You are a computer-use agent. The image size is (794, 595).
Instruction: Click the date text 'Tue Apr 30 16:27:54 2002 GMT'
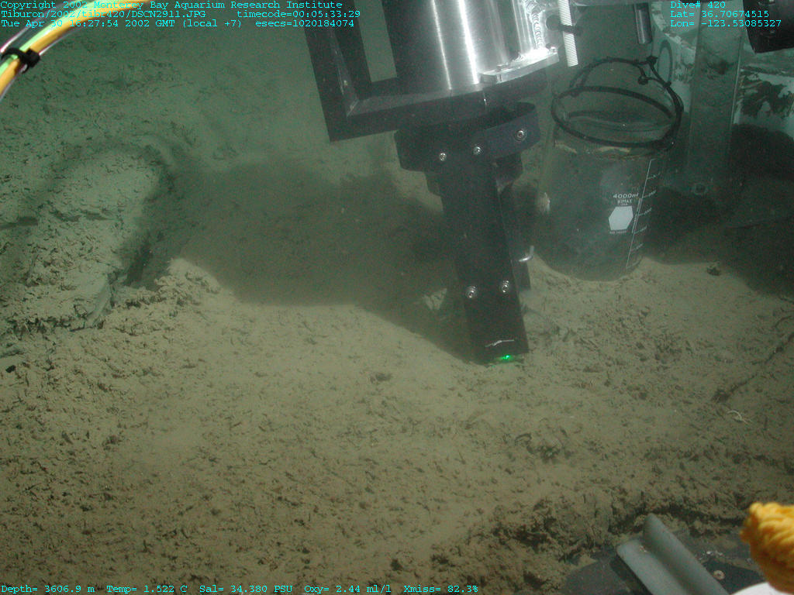pyautogui.click(x=88, y=24)
